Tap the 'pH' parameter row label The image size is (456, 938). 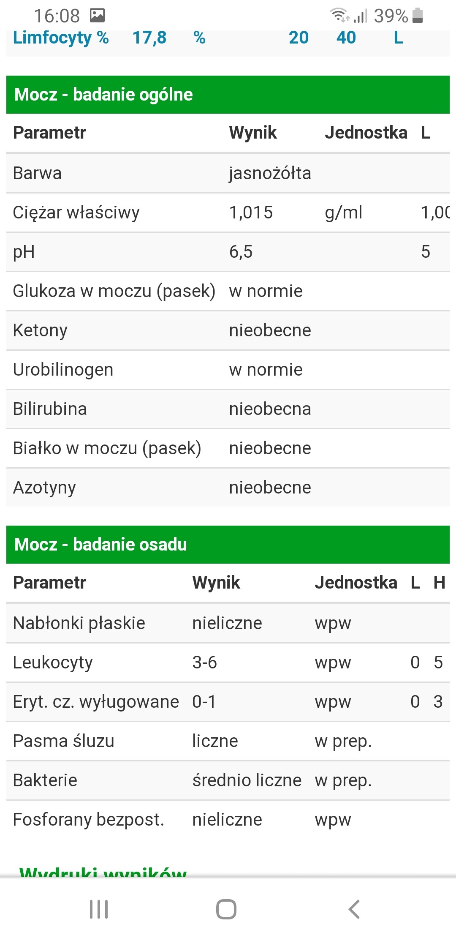tap(24, 252)
